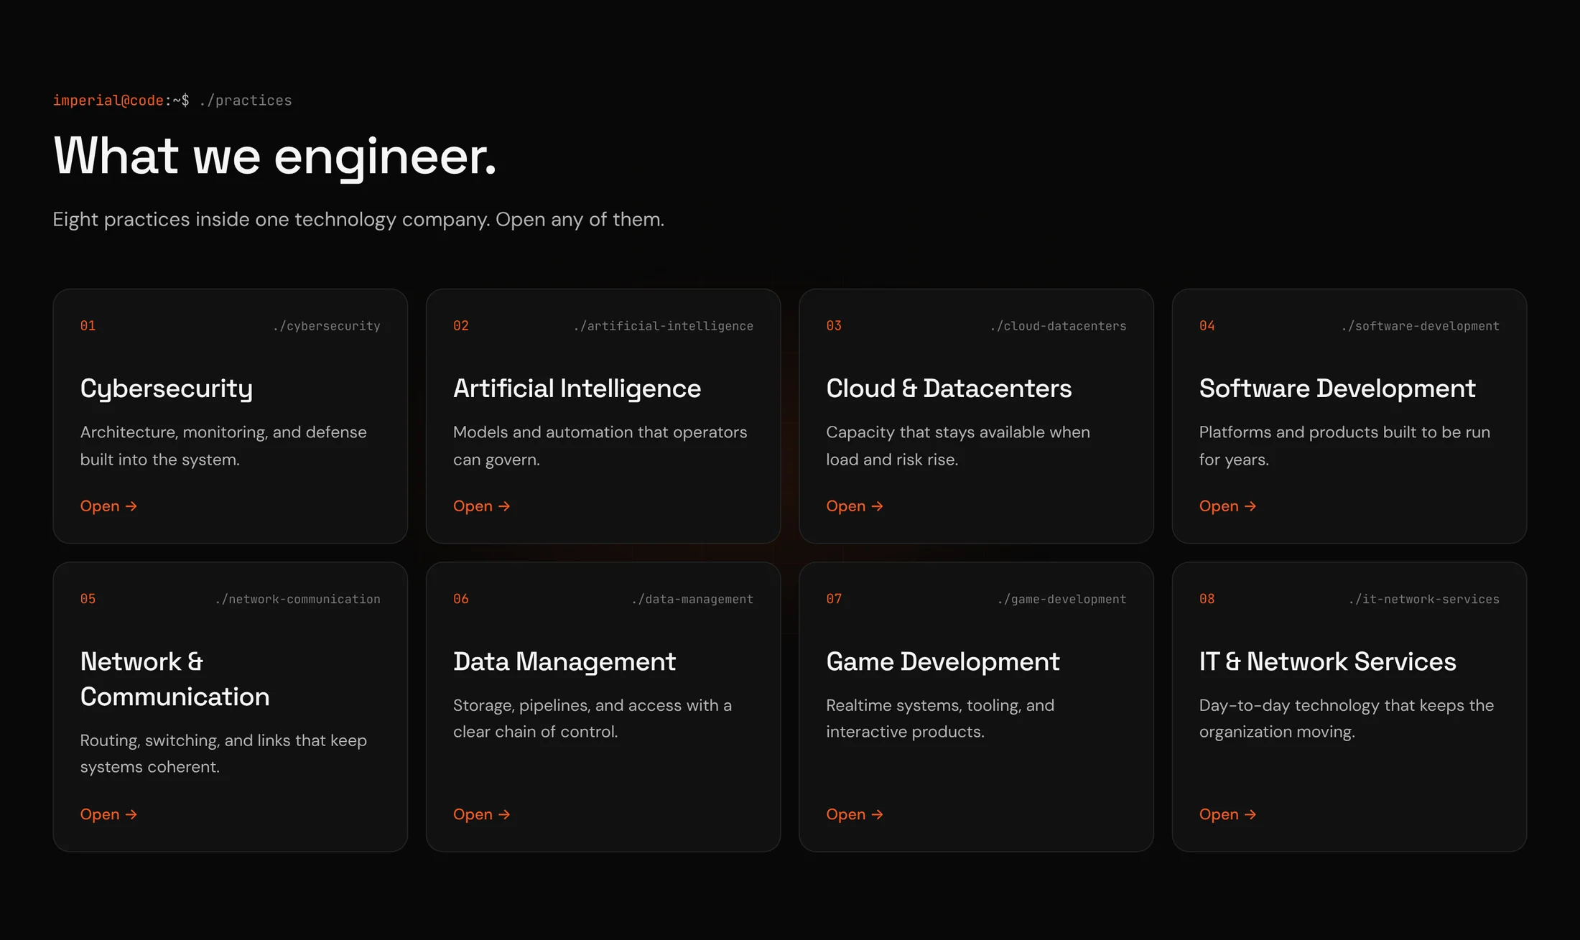
Task: Click the ./game-development path label
Action: 1061,599
